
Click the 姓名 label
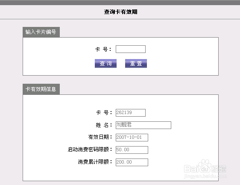click(x=104, y=125)
